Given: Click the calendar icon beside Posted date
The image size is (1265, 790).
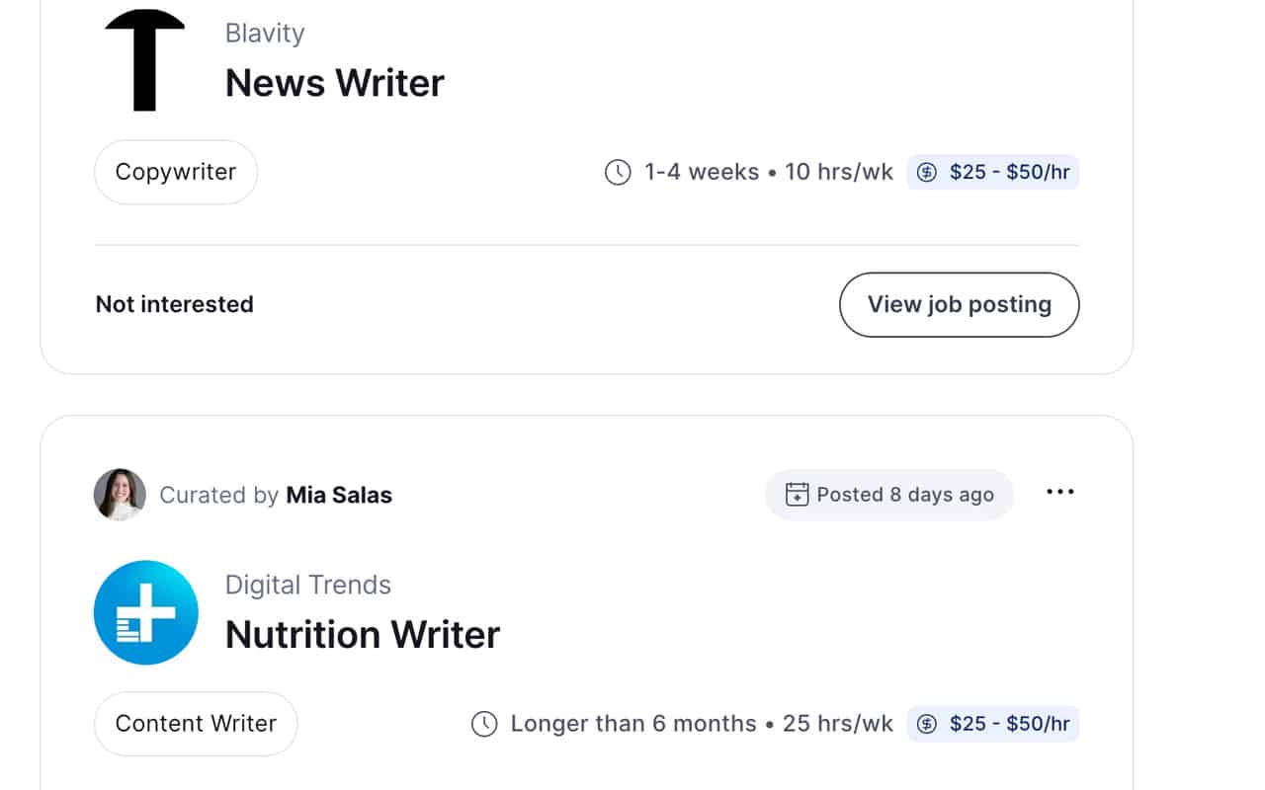Looking at the screenshot, I should [797, 495].
